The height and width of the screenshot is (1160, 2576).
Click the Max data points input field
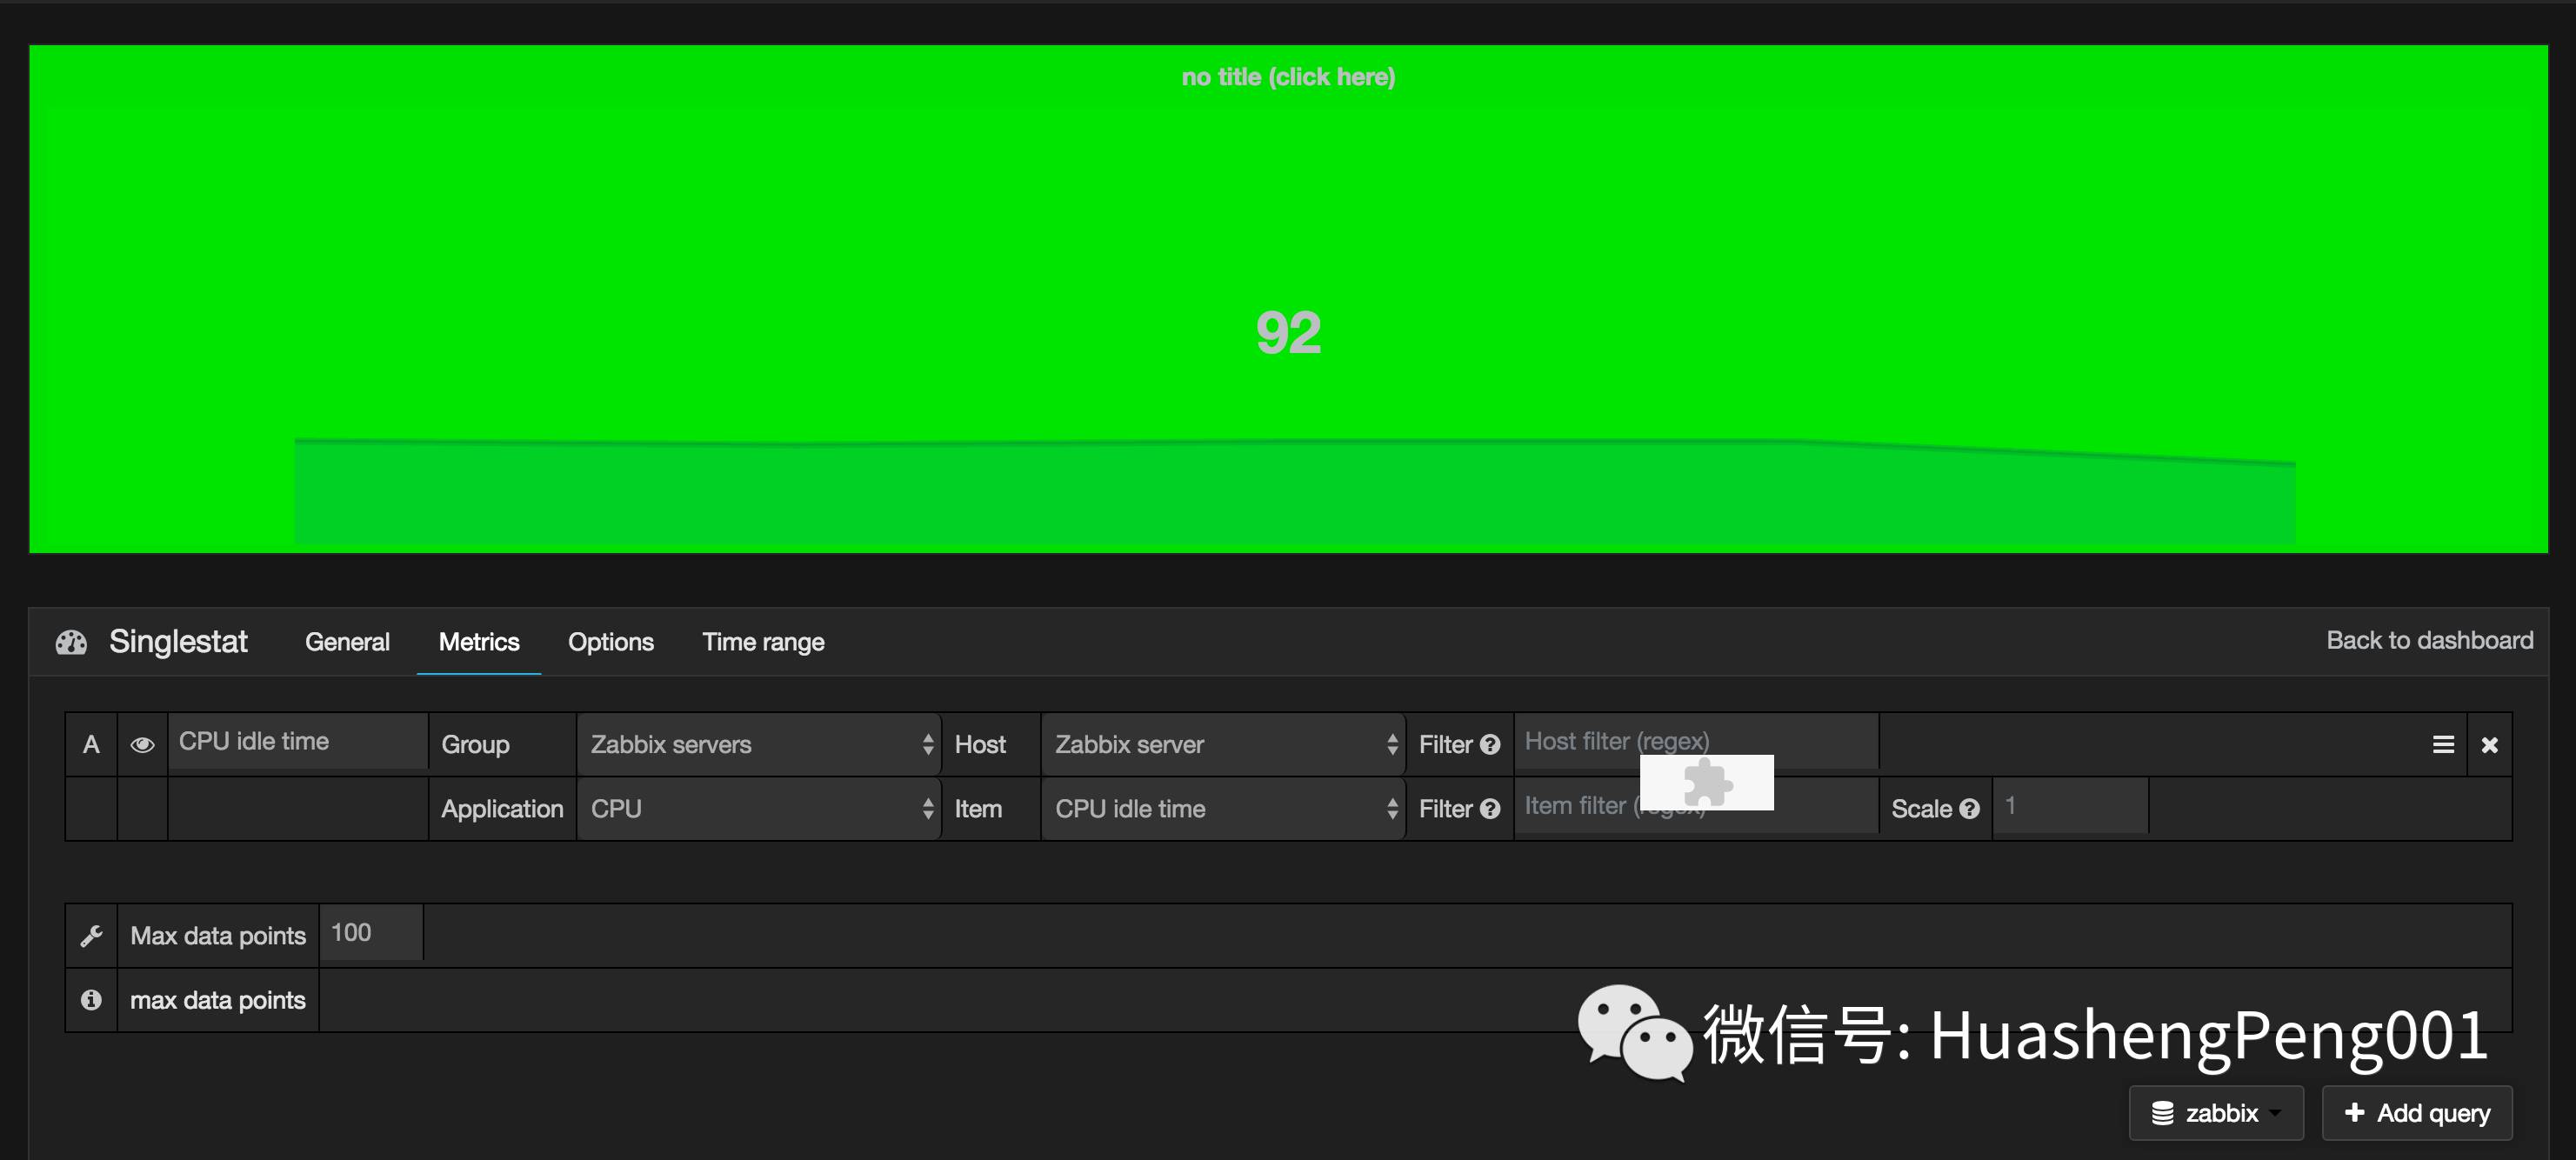click(371, 933)
